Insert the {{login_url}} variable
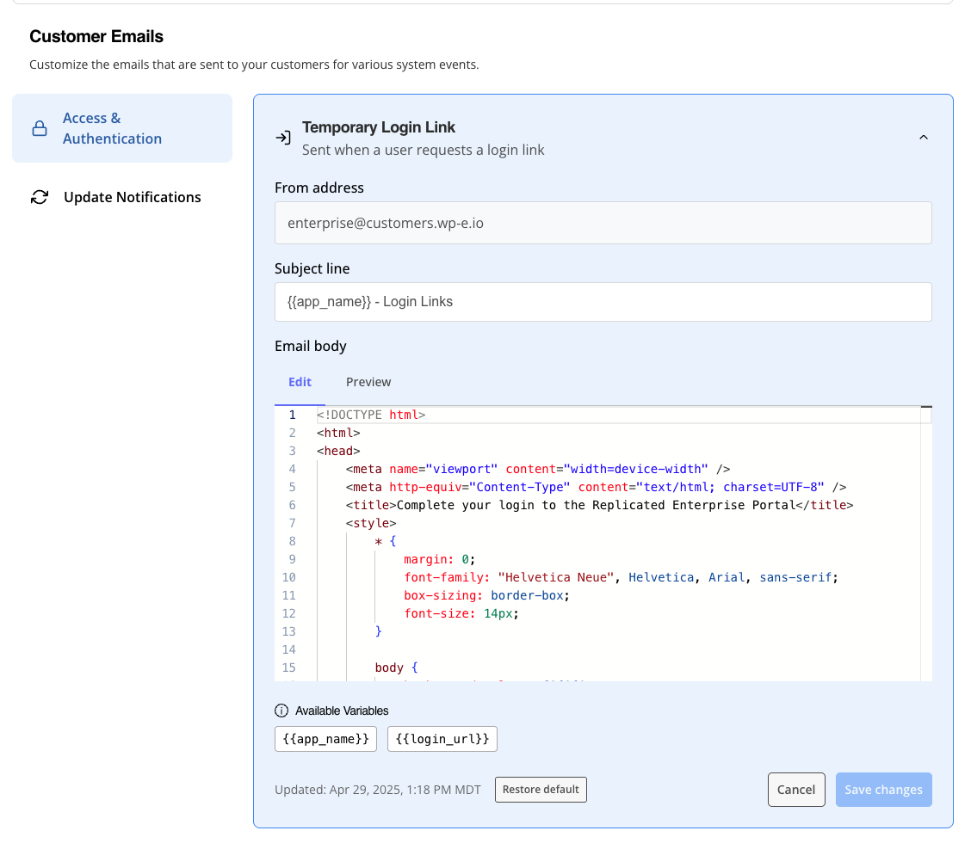971x843 pixels. [x=442, y=738]
